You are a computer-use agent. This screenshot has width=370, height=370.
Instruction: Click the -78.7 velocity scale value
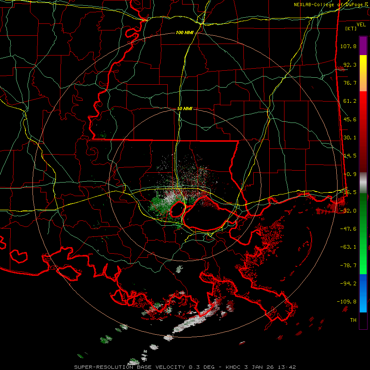[x=348, y=266]
